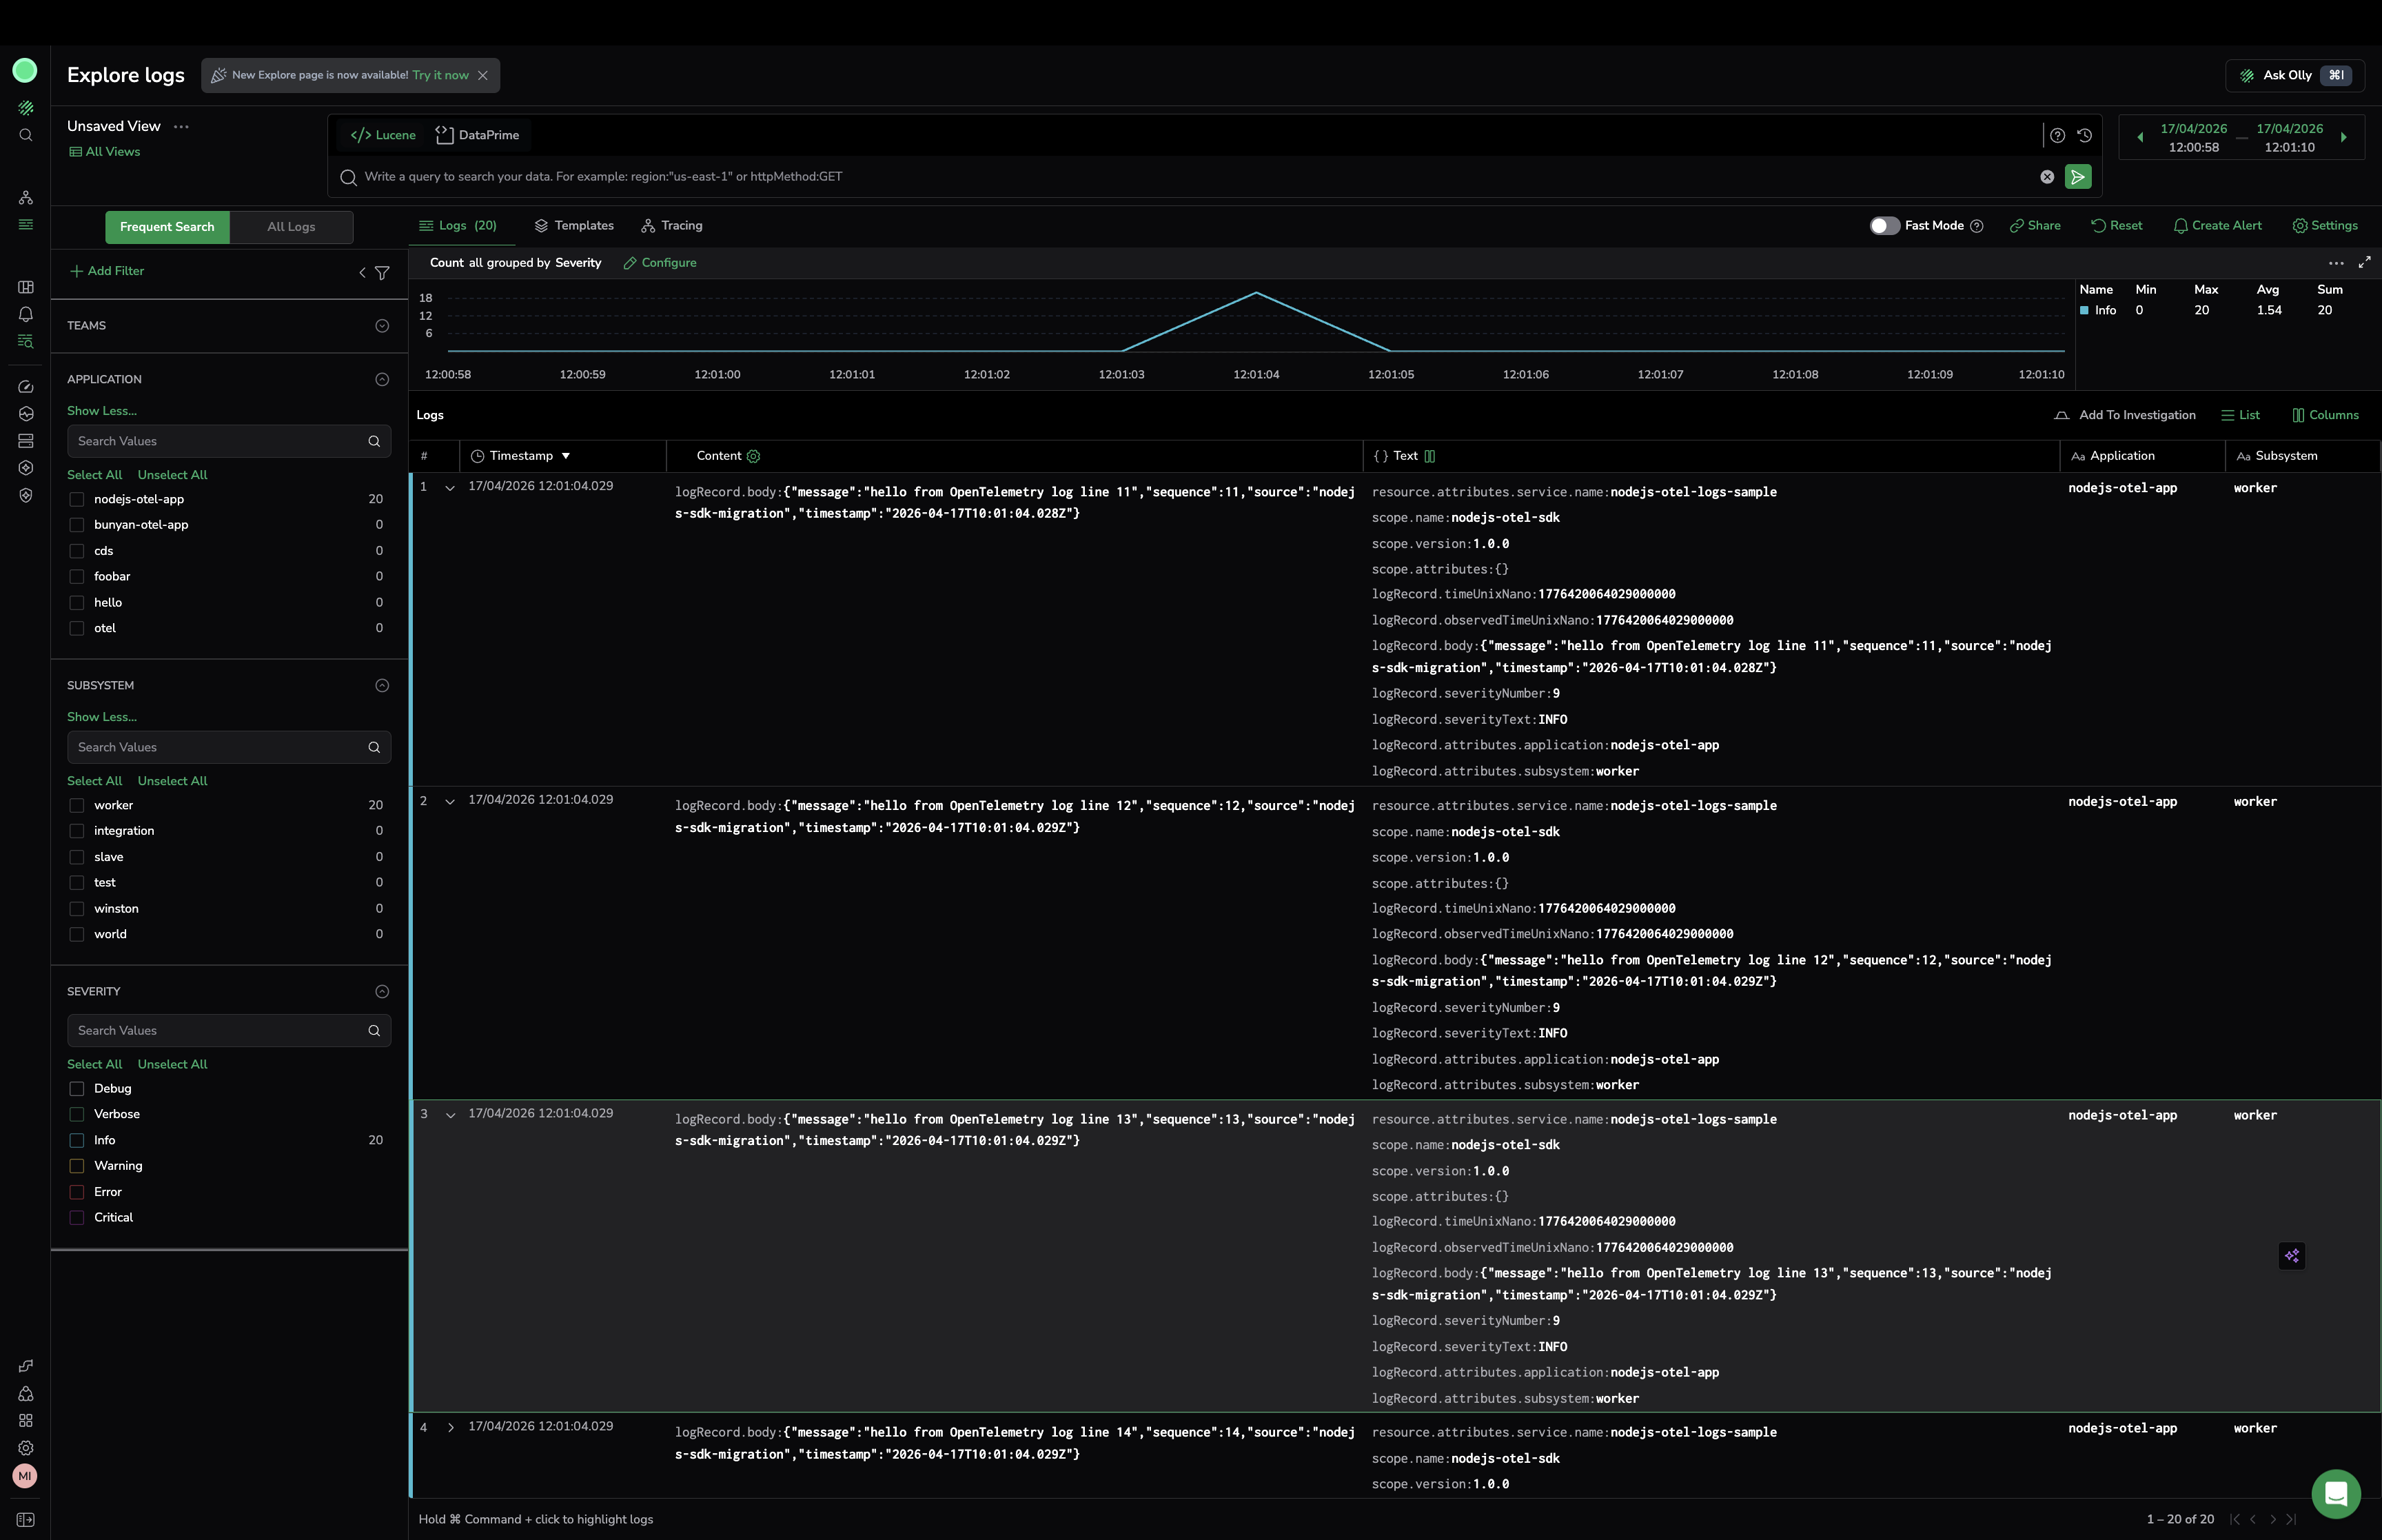The height and width of the screenshot is (1540, 2382).
Task: Run the query with the green send icon
Action: pos(2077,177)
